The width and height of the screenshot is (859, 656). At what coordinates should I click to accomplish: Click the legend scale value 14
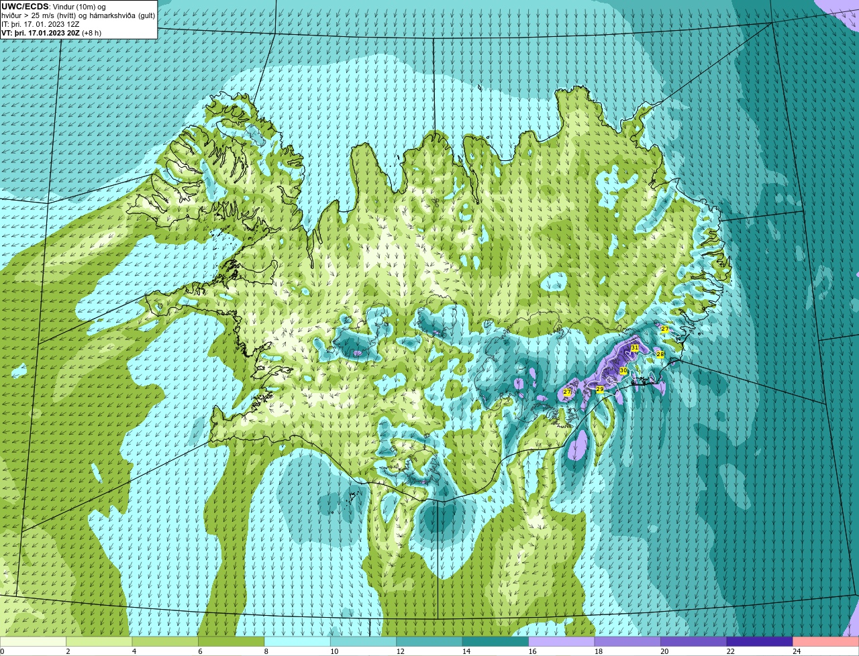coord(466,651)
